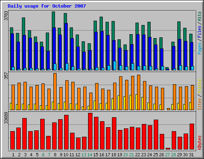The height and width of the screenshot is (159, 204).
Task: Click the tallest orange visits bar above day 8
Action: (55, 91)
